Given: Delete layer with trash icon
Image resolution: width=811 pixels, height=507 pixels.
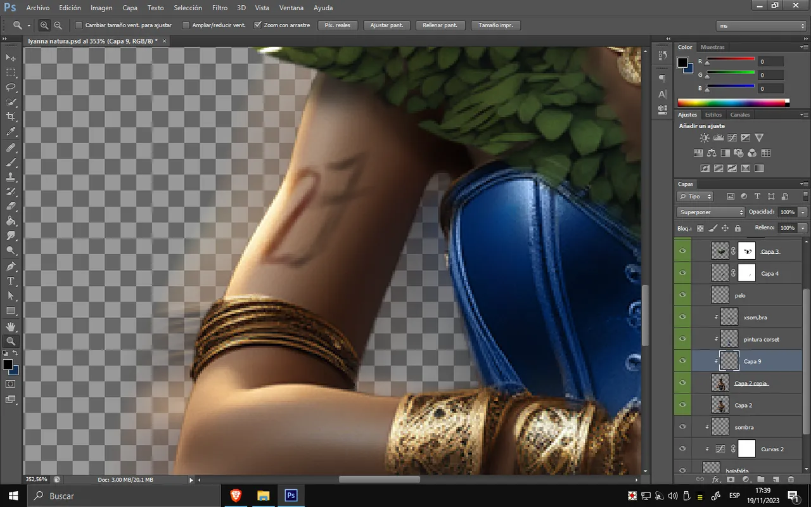Looking at the screenshot, I should tap(791, 480).
